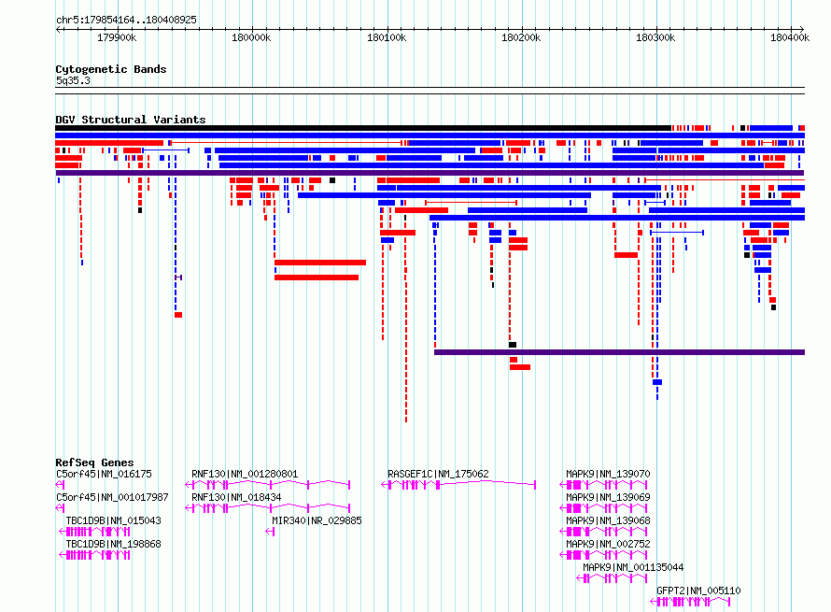
Task: Select the 180100k ruler mark
Action: tap(387, 37)
